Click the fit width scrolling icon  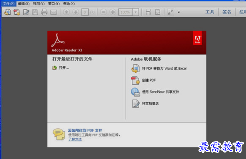point(148,12)
